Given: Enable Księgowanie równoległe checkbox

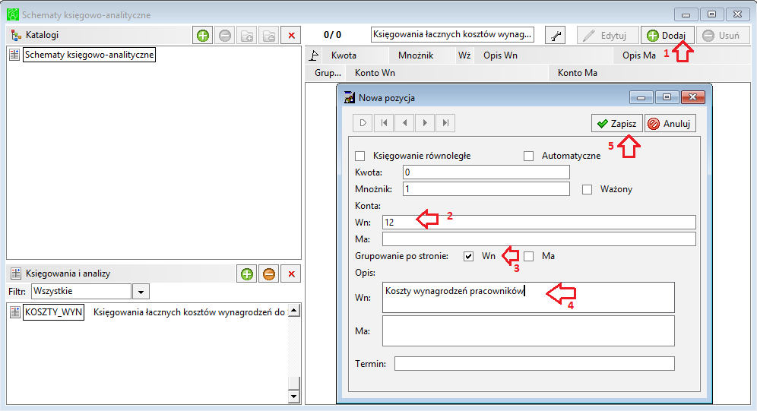Looking at the screenshot, I should tap(359, 156).
